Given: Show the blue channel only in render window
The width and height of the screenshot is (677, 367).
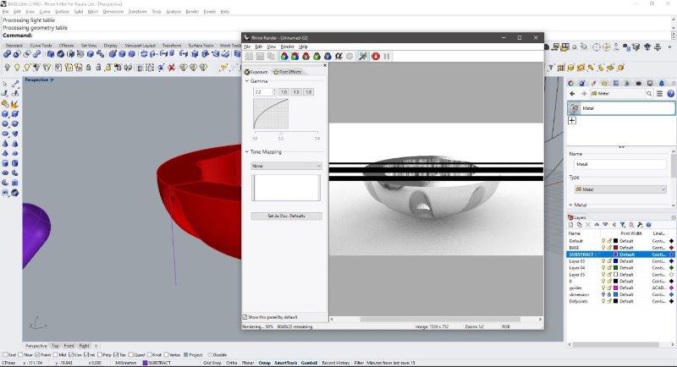Looking at the screenshot, I should click(327, 56).
